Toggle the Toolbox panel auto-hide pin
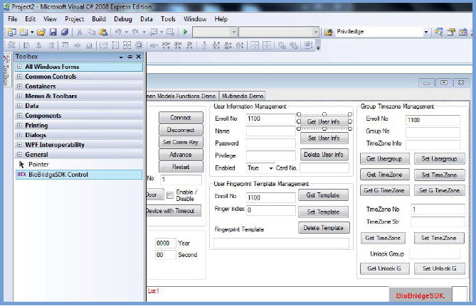 (x=129, y=57)
